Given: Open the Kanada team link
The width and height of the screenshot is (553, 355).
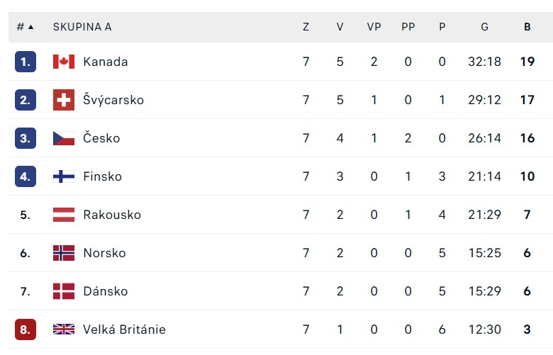Looking at the screenshot, I should [106, 62].
